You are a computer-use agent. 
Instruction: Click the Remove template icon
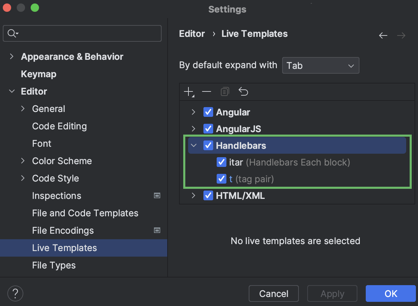(x=207, y=91)
